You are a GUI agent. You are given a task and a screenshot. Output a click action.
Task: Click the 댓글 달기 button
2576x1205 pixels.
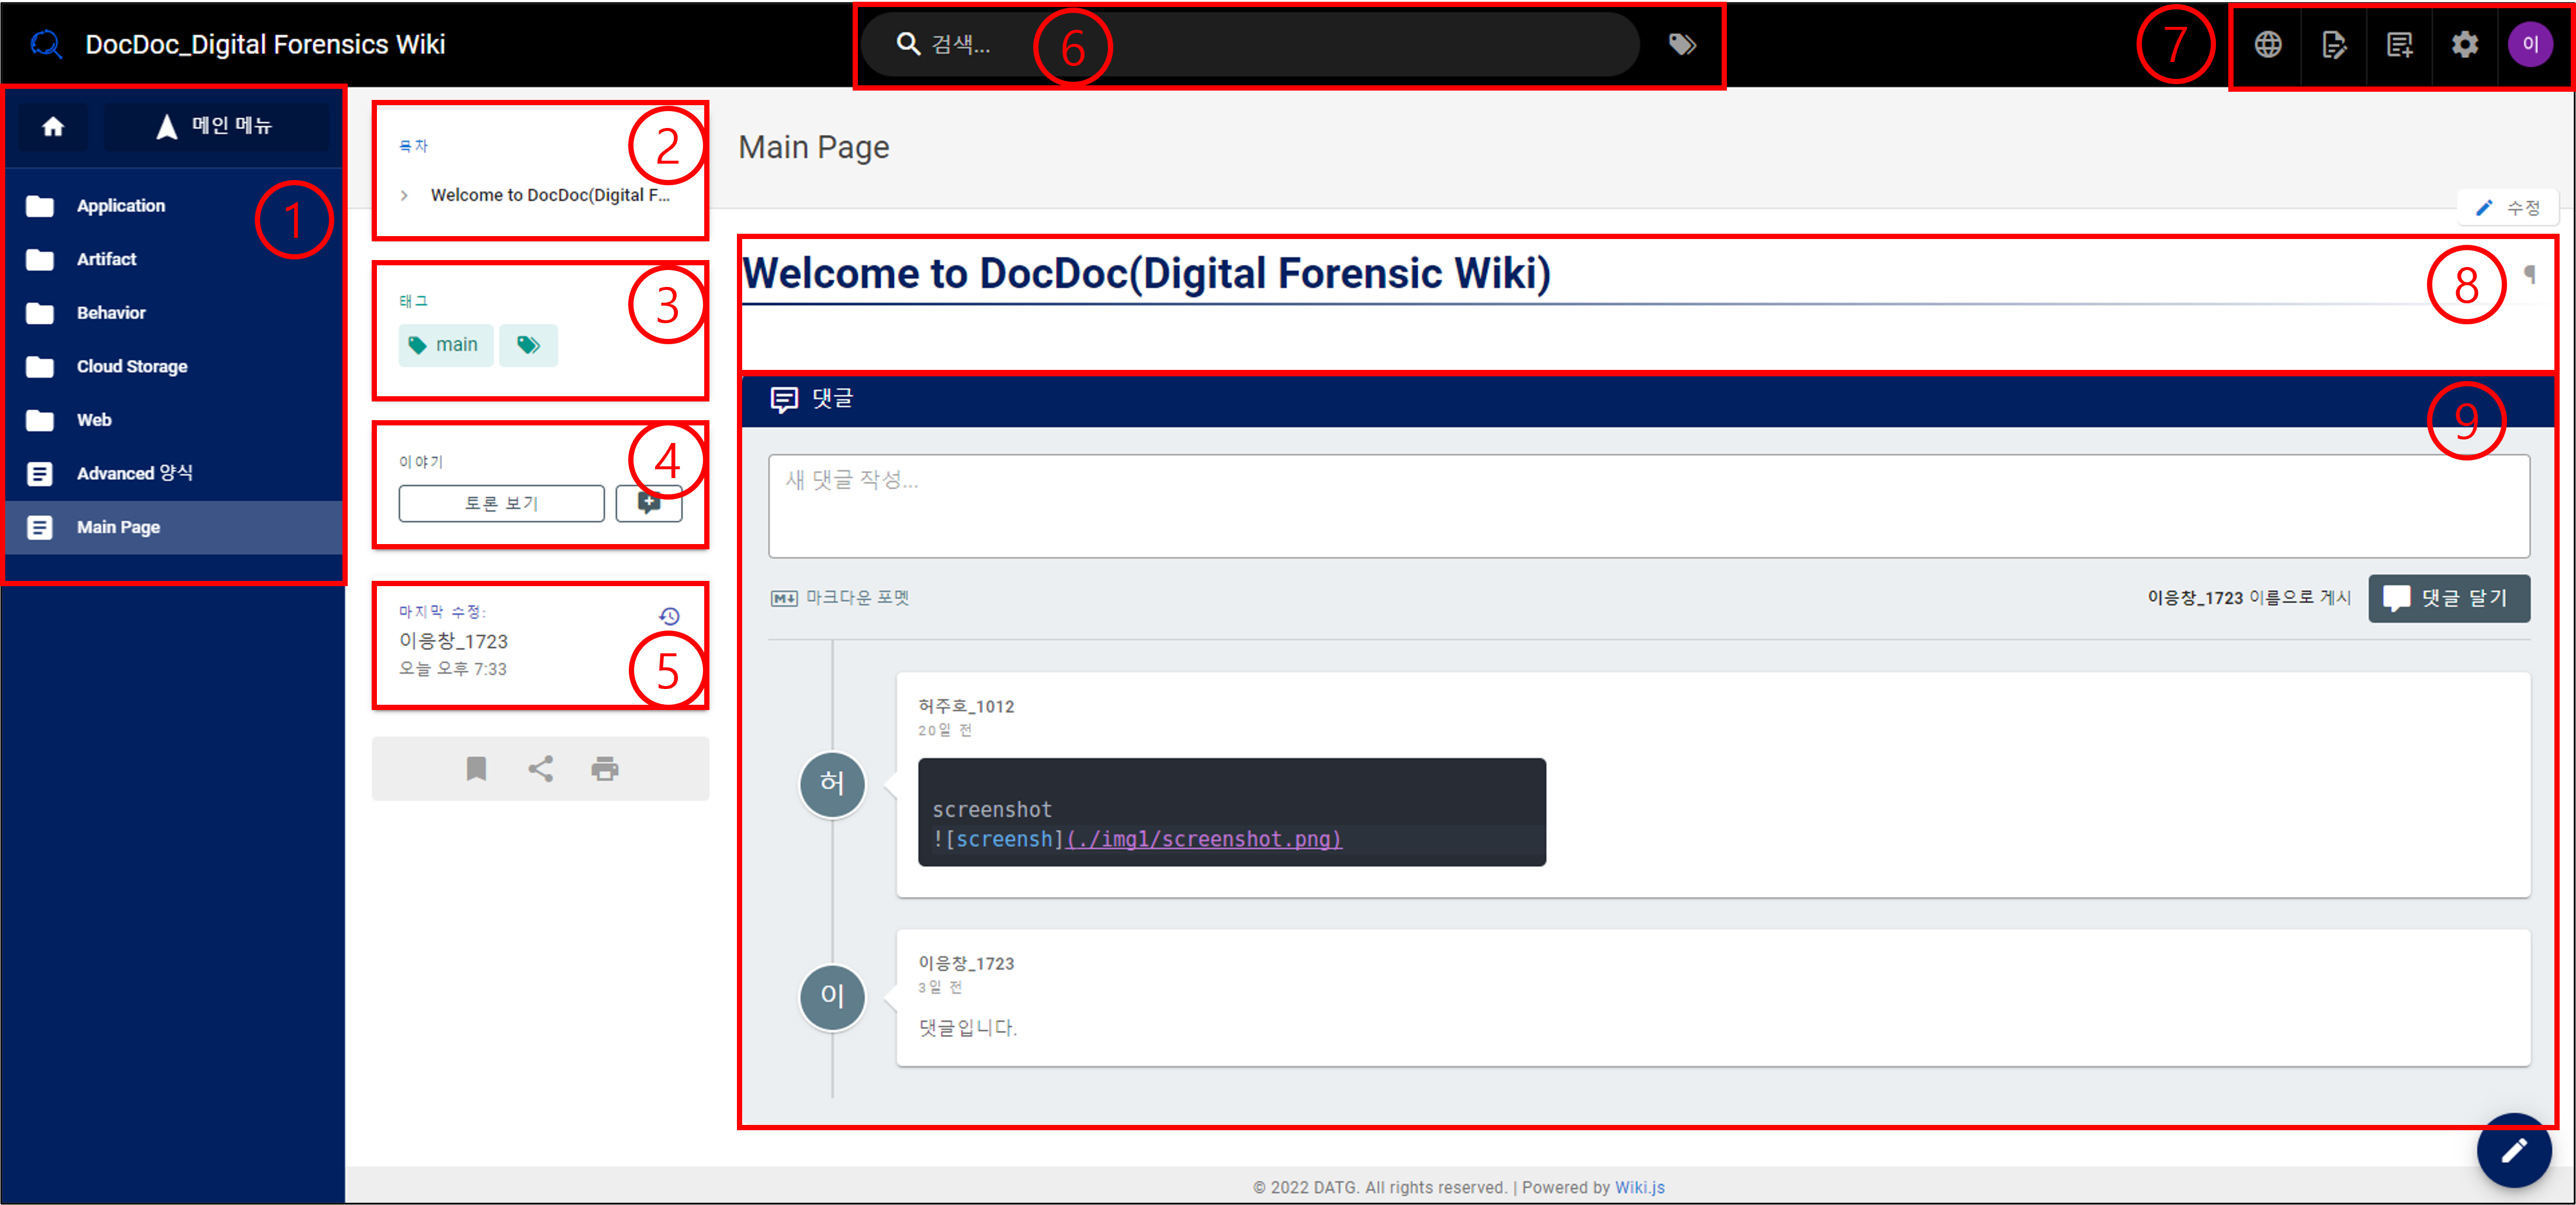point(2448,598)
